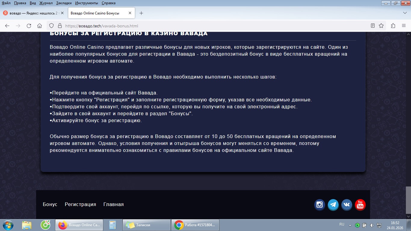Open the Firefox application hamburger menu

[404, 26]
